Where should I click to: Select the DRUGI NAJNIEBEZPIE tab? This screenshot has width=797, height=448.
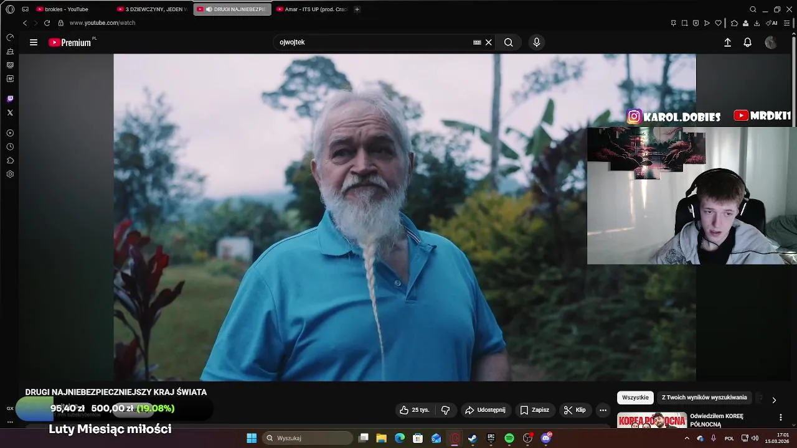pos(232,9)
